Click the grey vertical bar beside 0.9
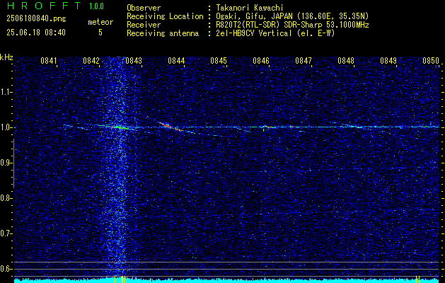Image resolution: width=445 pixels, height=283 pixels. [13, 163]
